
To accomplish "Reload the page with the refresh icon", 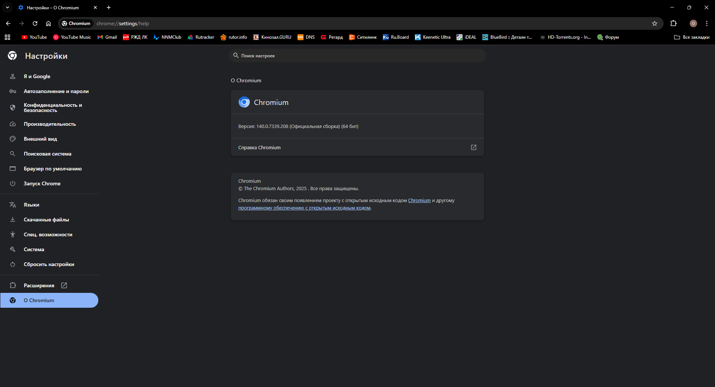I will click(x=35, y=23).
